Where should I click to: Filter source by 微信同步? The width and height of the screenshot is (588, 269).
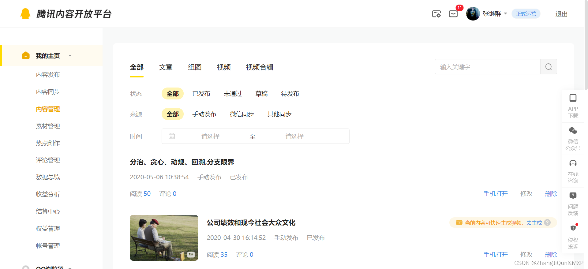(x=242, y=114)
